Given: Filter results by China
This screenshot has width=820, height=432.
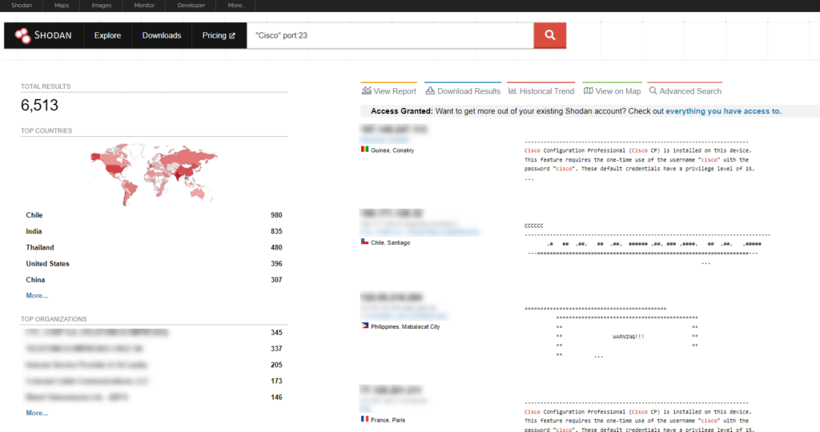Looking at the screenshot, I should click(35, 280).
